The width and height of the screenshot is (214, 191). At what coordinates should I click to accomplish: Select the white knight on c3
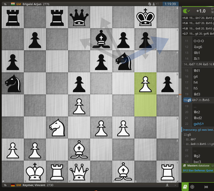pyautogui.click(x=57, y=128)
